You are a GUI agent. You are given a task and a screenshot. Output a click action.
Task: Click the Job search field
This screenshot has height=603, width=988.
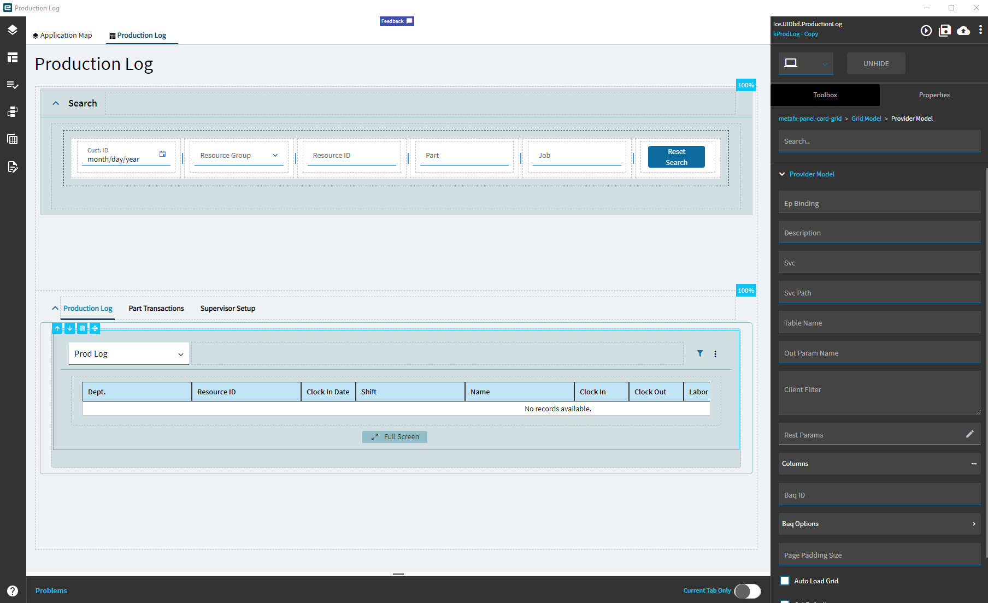click(x=577, y=156)
